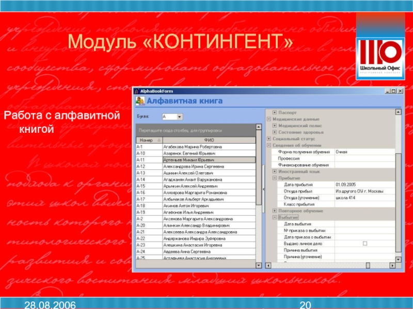Click the Школьный Офис logo

(380, 59)
